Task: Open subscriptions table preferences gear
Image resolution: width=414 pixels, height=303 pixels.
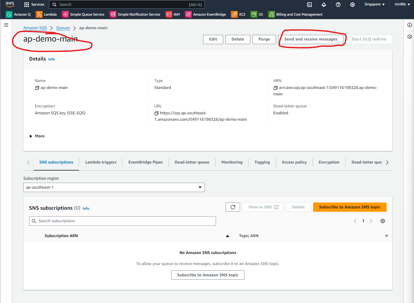Action: point(383,221)
